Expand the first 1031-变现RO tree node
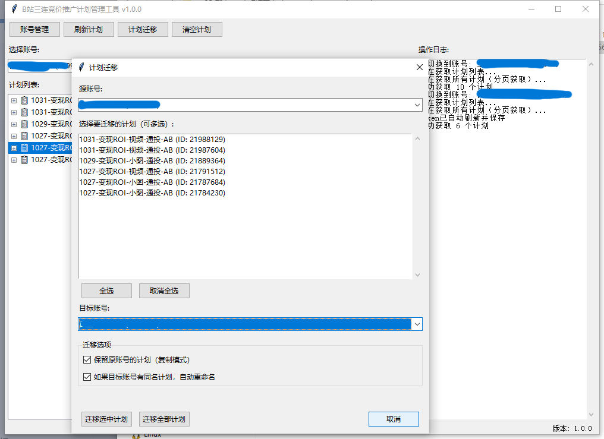604x439 pixels. 13,100
